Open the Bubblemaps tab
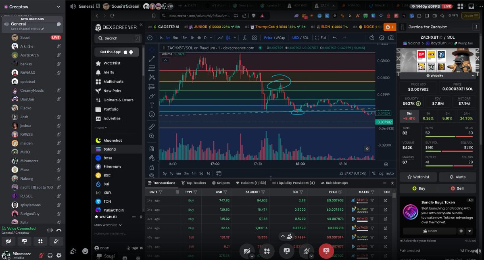Image resolution: width=484 pixels, height=260 pixels. (x=334, y=183)
